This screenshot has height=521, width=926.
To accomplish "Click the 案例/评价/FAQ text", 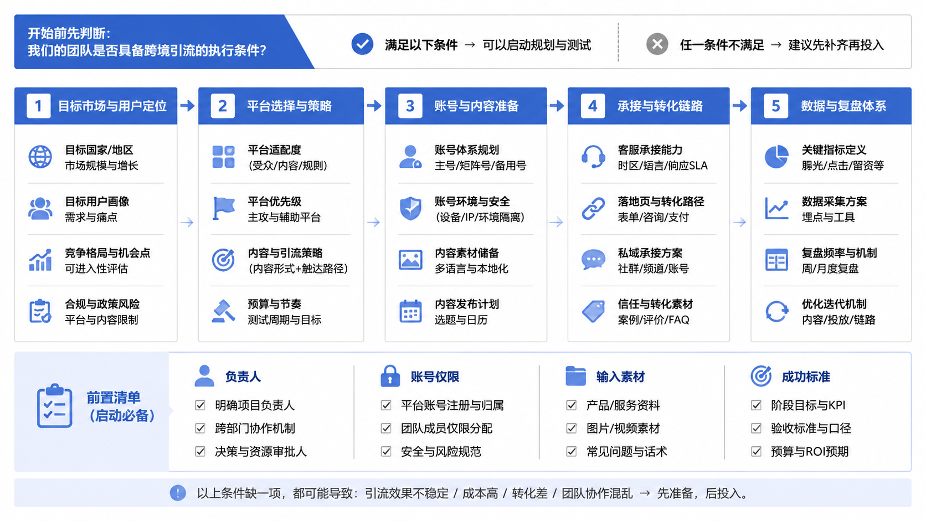I will click(654, 319).
